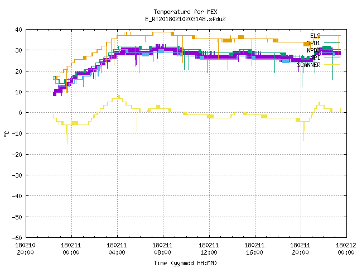Click the chart title "Temperature for MEX"
Screen dimensions: 357x268
click(185, 12)
